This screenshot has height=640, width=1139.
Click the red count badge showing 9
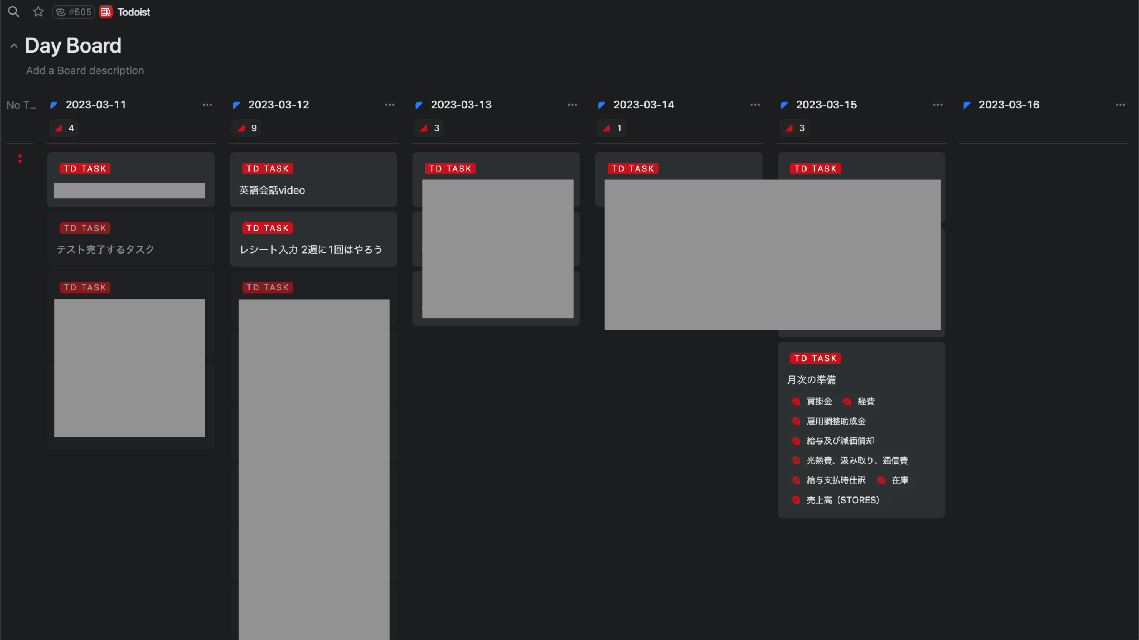click(x=247, y=128)
